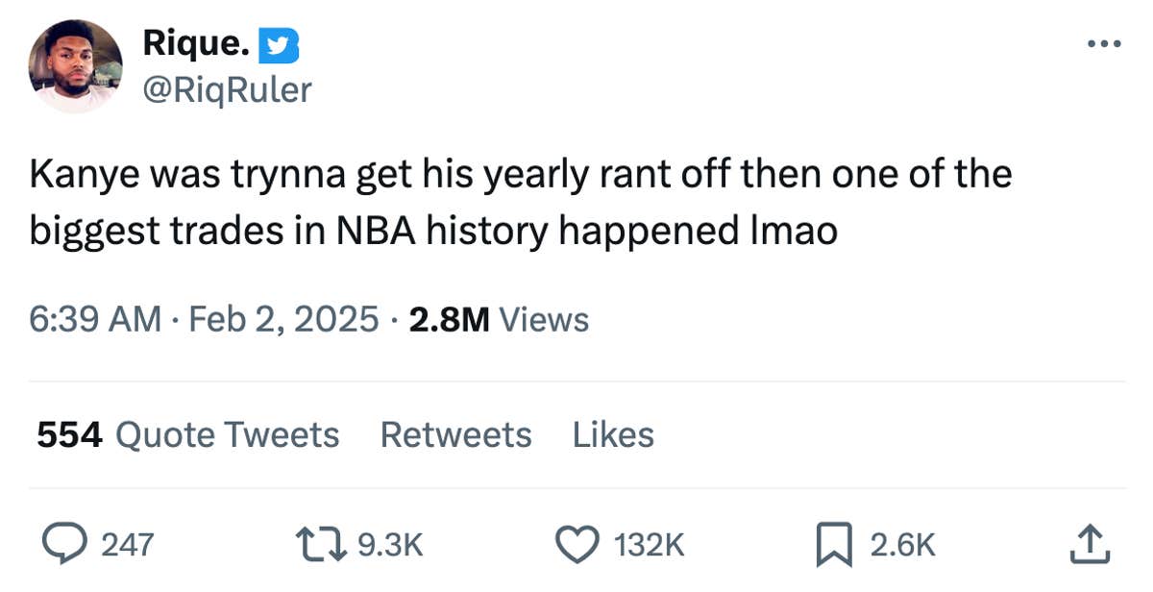Expand the 9.3K retweets count
The image size is (1153, 592).
pyautogui.click(x=389, y=543)
